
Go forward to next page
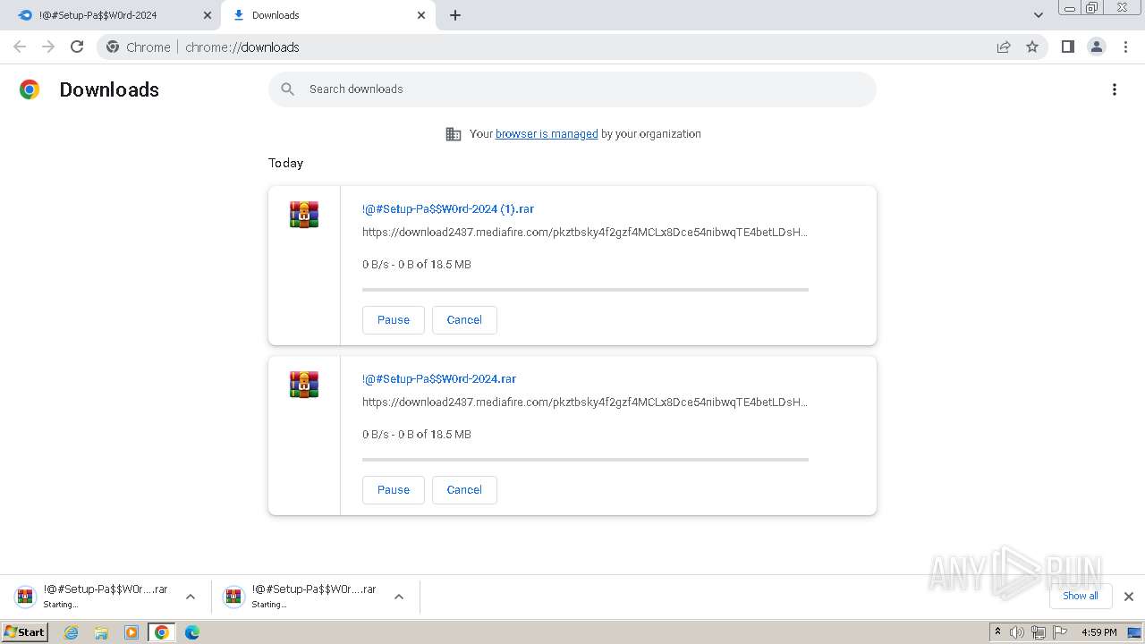[48, 47]
